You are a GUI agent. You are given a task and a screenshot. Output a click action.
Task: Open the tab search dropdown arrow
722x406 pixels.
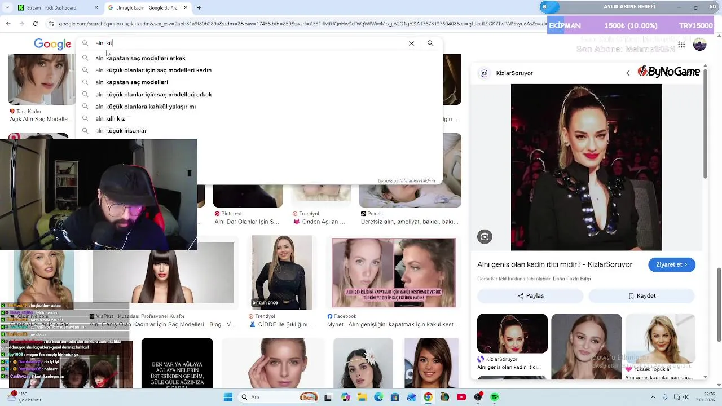[x=8, y=7]
